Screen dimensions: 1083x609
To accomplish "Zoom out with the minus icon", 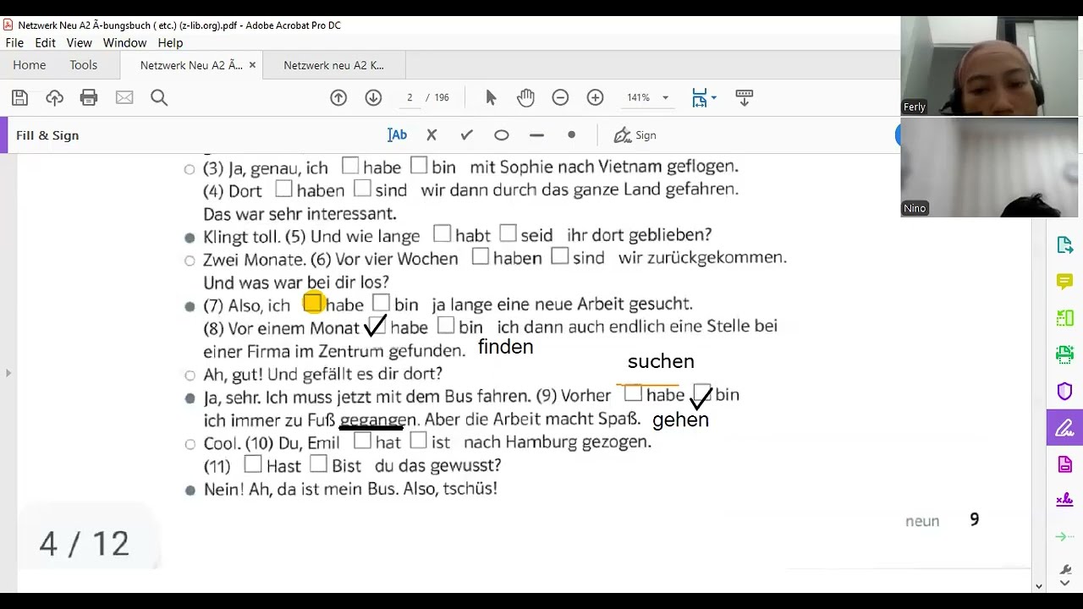I will point(560,98).
